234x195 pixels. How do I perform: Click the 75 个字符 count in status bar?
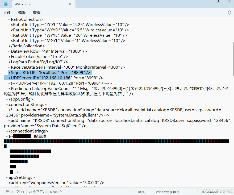(45, 192)
